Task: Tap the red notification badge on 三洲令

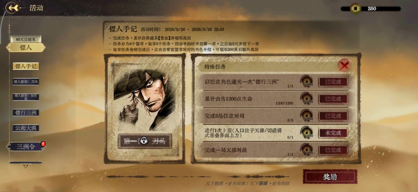Action: point(43,144)
